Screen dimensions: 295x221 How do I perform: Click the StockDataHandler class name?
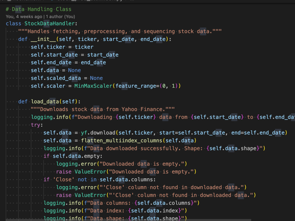coord(50,24)
